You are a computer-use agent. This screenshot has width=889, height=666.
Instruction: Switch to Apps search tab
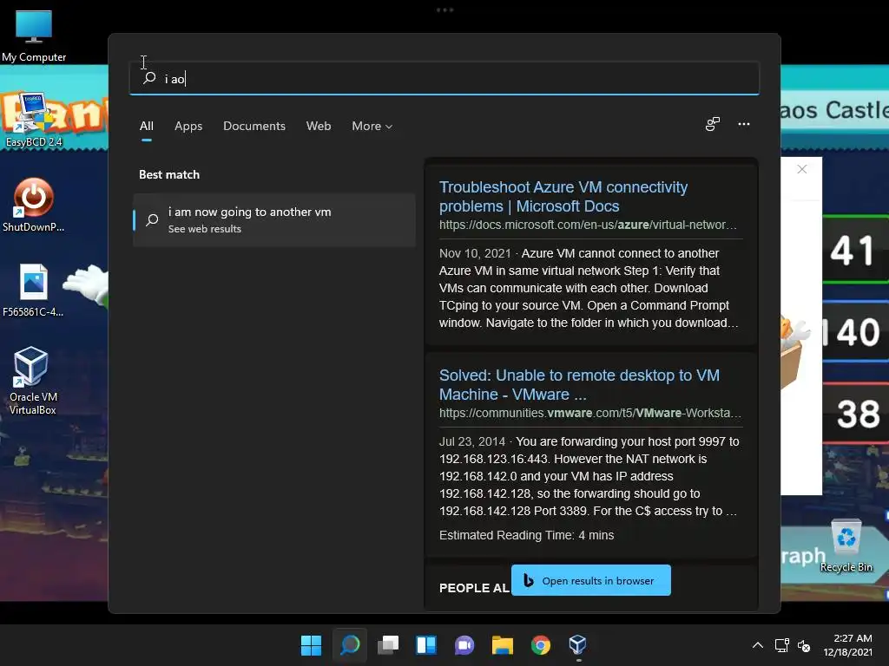(188, 126)
